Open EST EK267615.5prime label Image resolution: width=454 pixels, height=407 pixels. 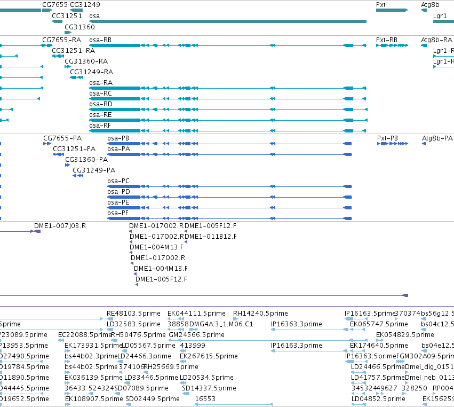tap(209, 356)
